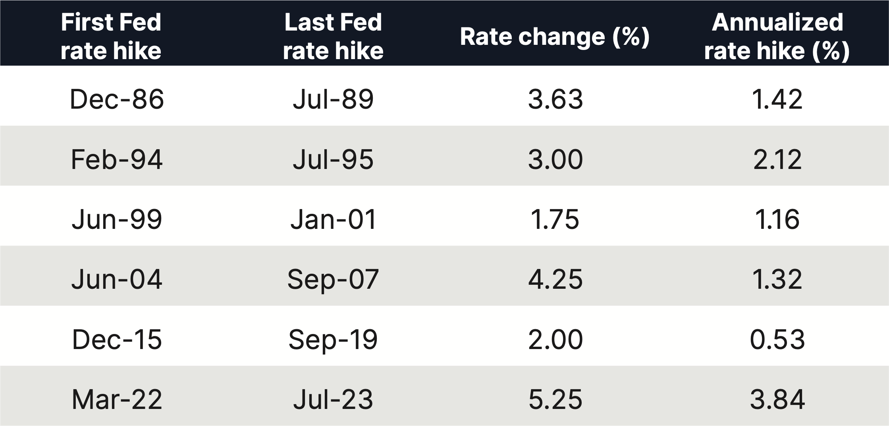
Task: Click the Feb-94 cell
Action: [x=117, y=159]
